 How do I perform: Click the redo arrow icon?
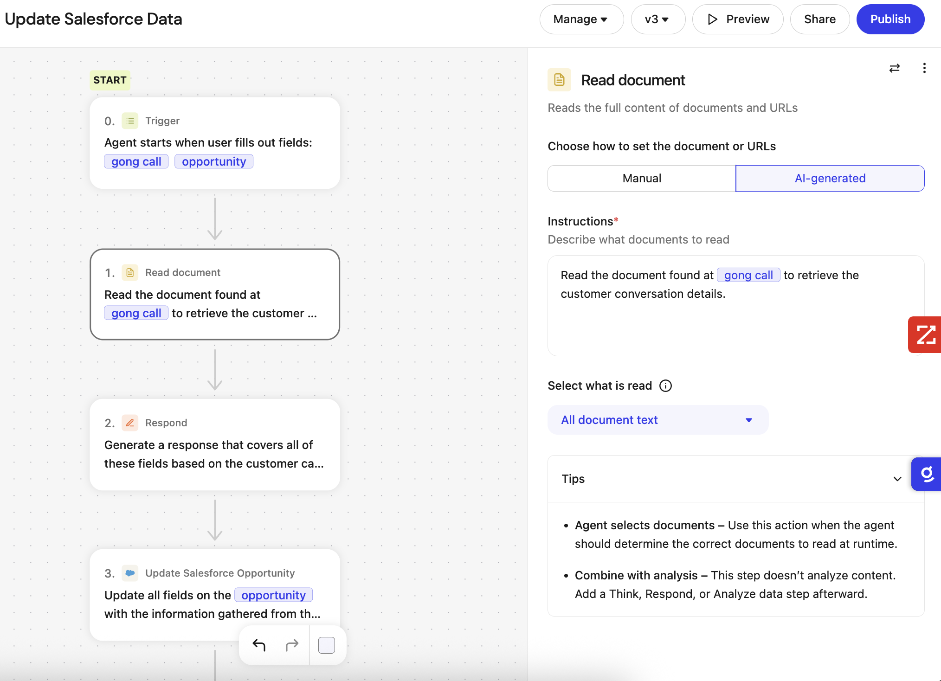click(292, 645)
